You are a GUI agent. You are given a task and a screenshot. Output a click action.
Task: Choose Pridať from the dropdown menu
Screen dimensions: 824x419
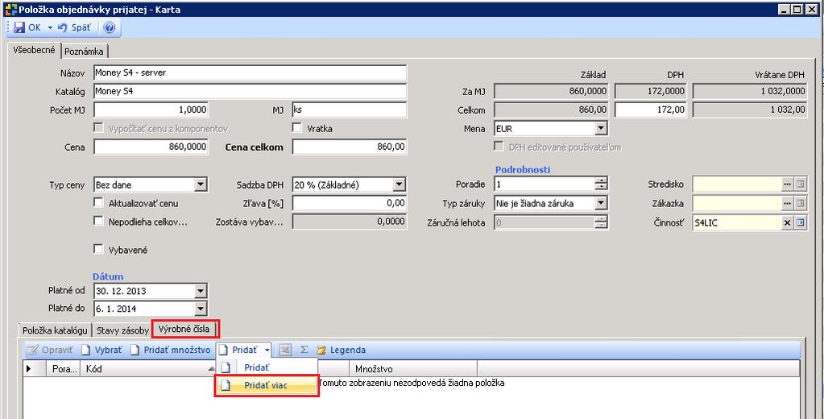click(x=267, y=367)
